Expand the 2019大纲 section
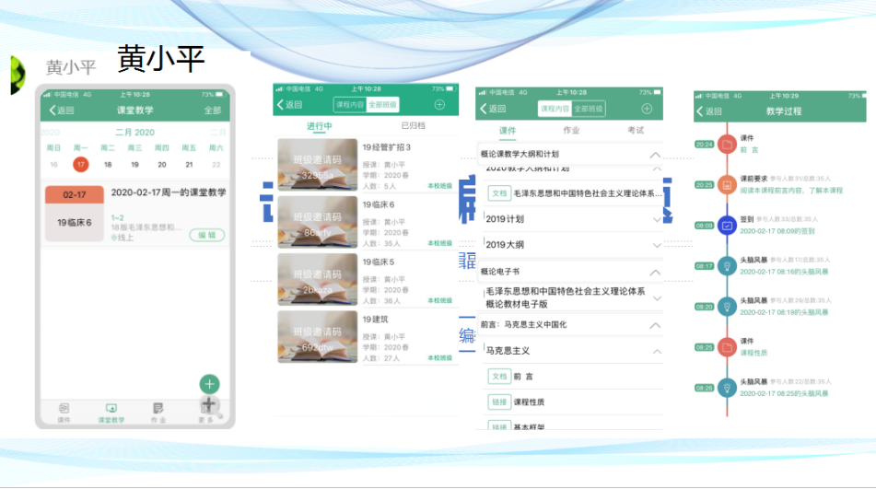This screenshot has width=876, height=489. click(656, 245)
